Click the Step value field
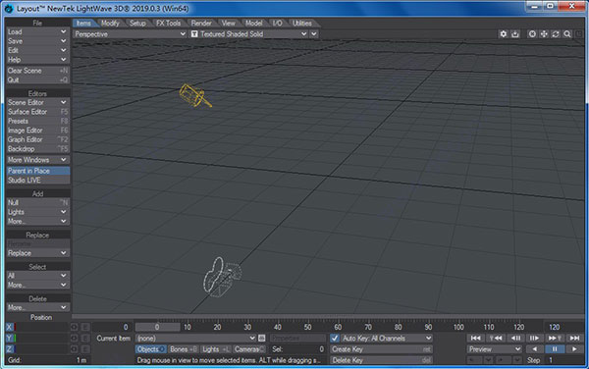589x369 pixels. click(565, 360)
